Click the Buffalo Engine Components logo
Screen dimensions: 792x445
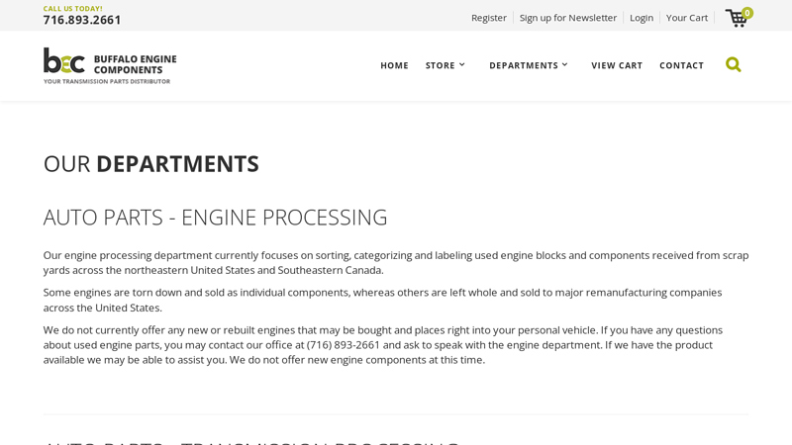pyautogui.click(x=110, y=65)
